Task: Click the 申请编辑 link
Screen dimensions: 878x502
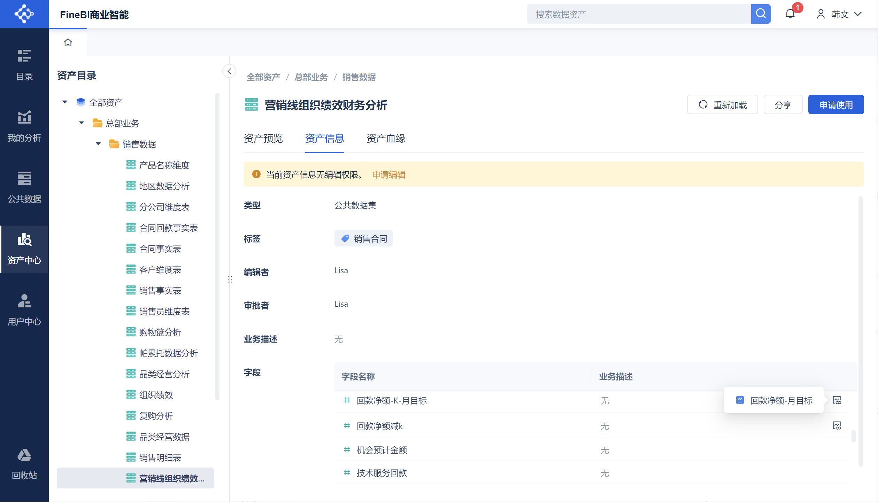Action: tap(389, 174)
